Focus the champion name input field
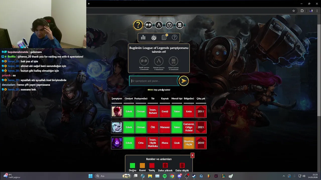321x180 pixels. point(154,81)
